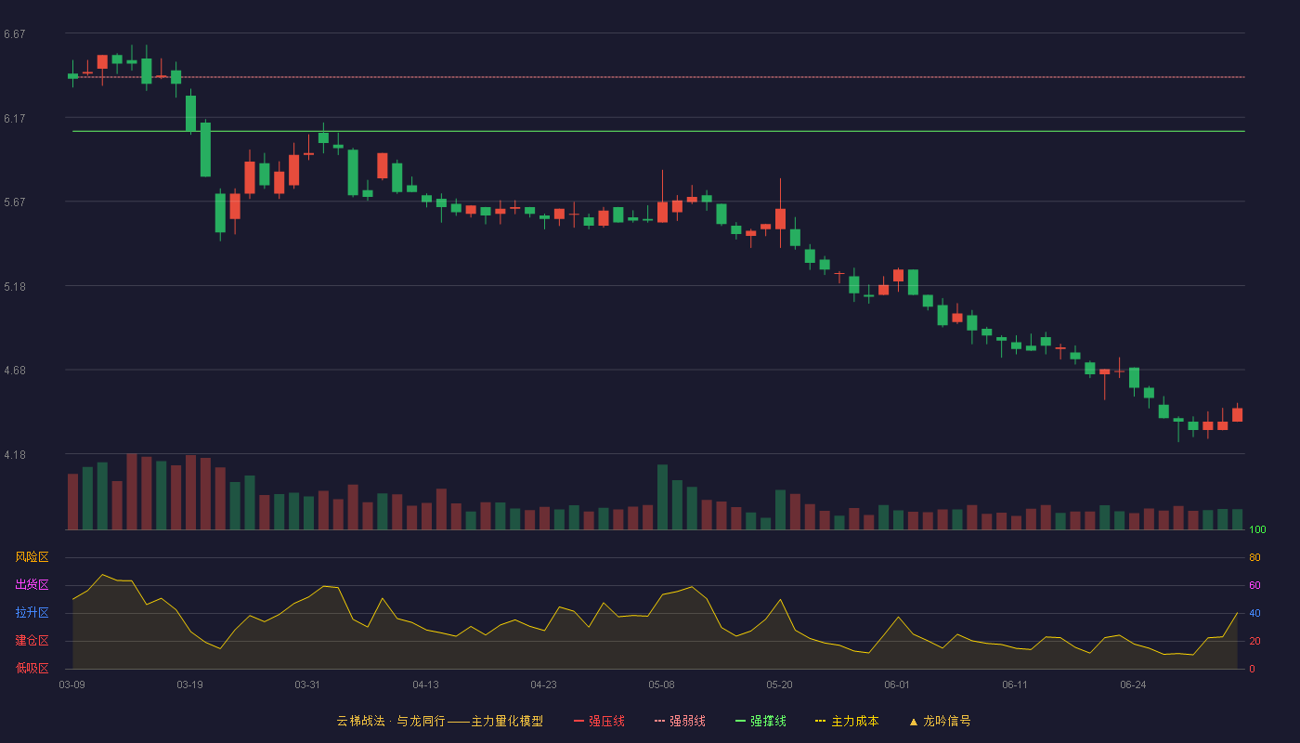1300x743 pixels.
Task: Select the 建仓区 zone label
Action: pos(32,641)
